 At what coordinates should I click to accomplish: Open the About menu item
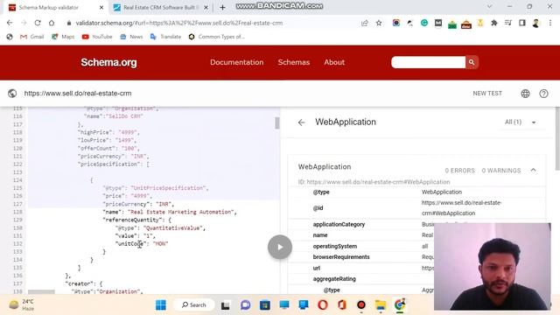(334, 62)
